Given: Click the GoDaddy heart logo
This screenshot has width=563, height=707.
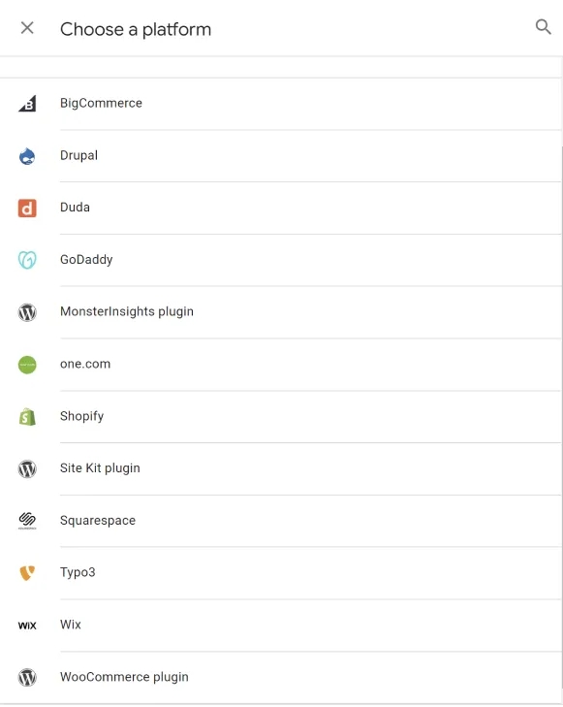Looking at the screenshot, I should tap(27, 260).
